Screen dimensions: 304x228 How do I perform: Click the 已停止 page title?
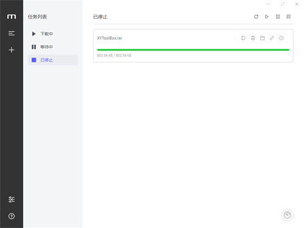pyautogui.click(x=100, y=17)
